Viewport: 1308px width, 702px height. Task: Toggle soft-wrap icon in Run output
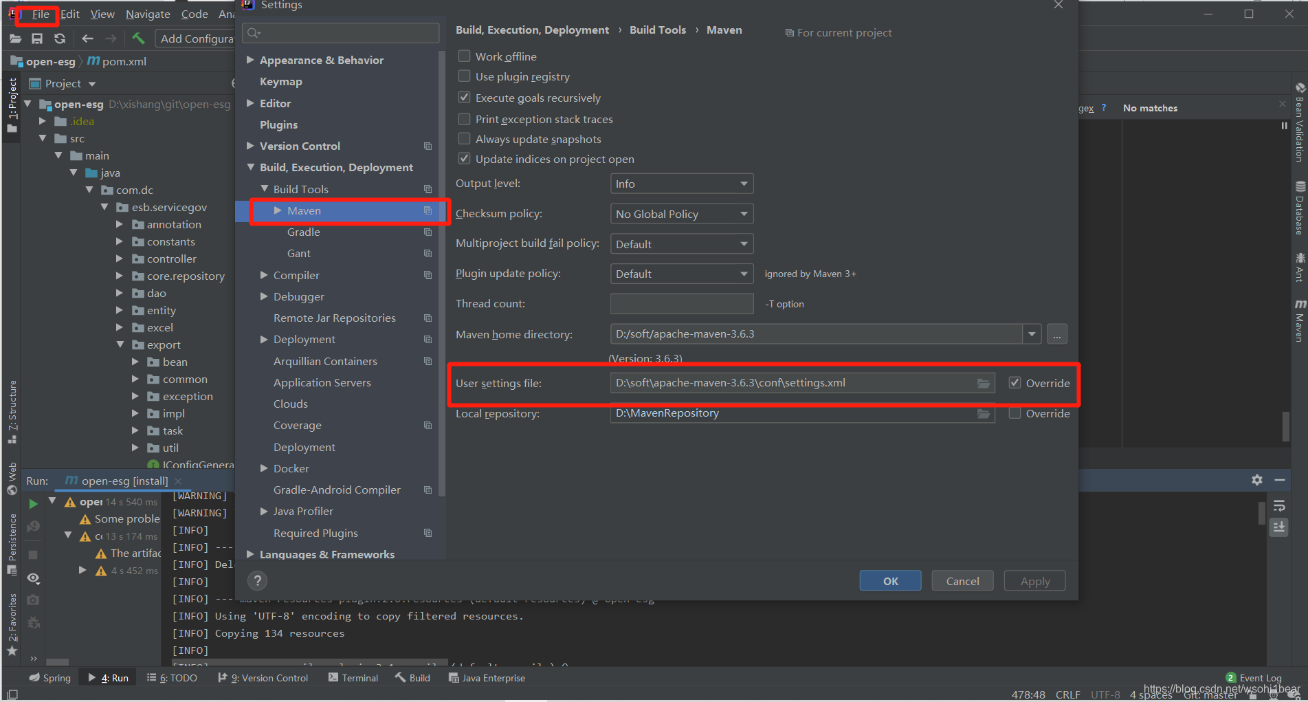1279,506
